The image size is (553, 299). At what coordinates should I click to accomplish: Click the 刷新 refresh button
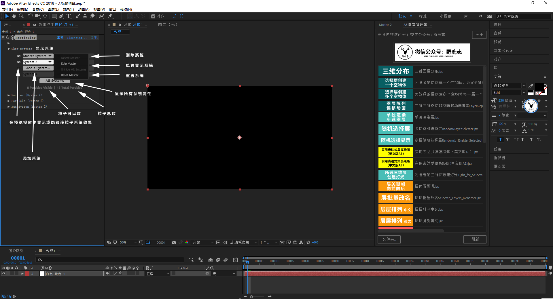tap(475, 239)
